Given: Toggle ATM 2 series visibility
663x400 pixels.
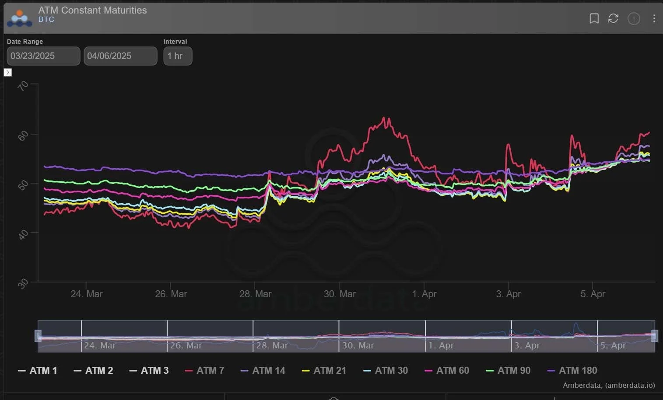Looking at the screenshot, I should click(93, 371).
